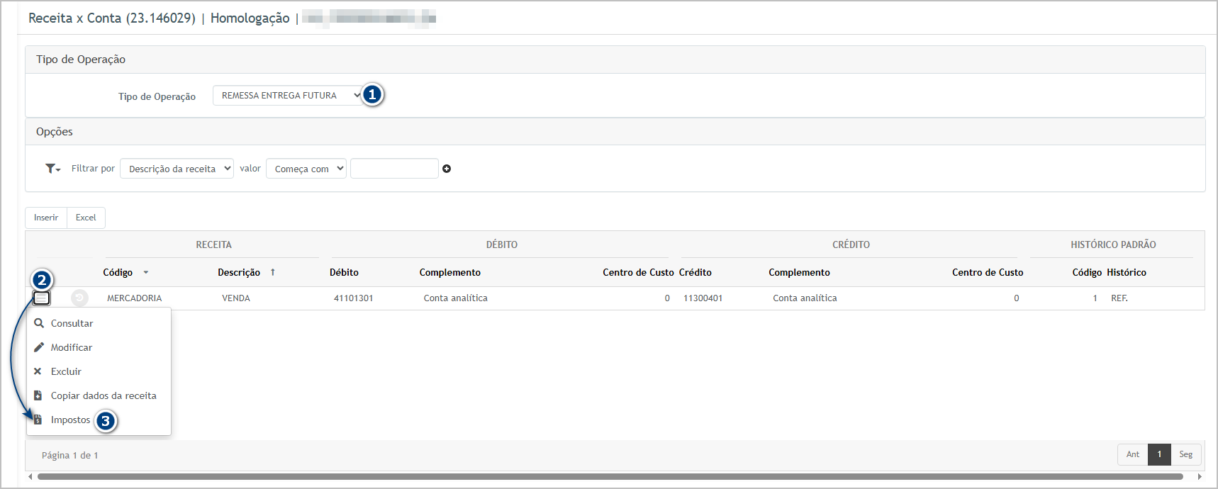Click the Crédito Centro de Custo header

point(988,272)
